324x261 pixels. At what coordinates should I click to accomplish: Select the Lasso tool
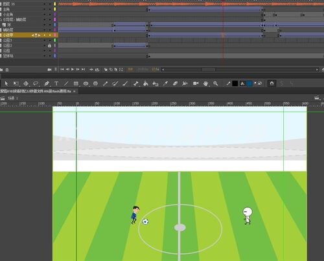pyautogui.click(x=36, y=84)
